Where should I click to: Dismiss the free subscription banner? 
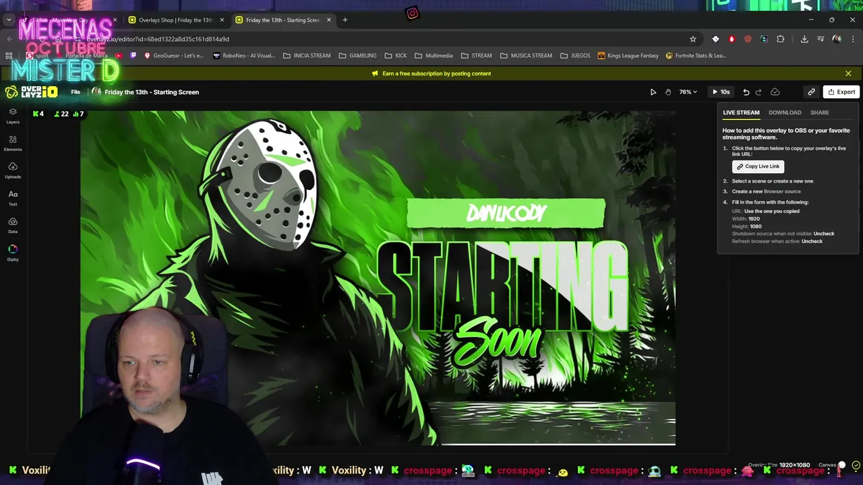[848, 73]
